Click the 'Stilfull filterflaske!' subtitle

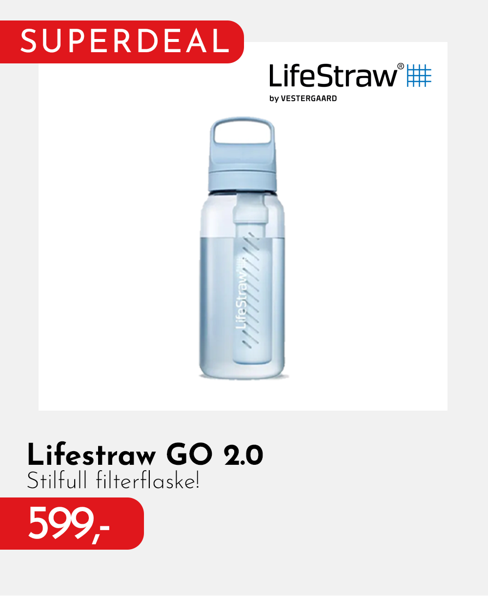tap(113, 481)
